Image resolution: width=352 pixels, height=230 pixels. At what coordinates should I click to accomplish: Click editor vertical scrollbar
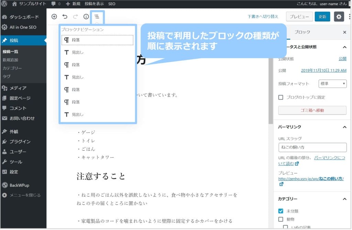271,91
